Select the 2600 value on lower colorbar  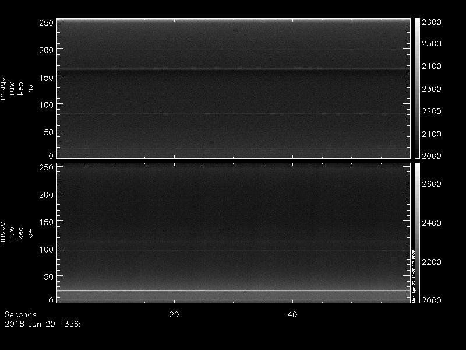(x=432, y=184)
